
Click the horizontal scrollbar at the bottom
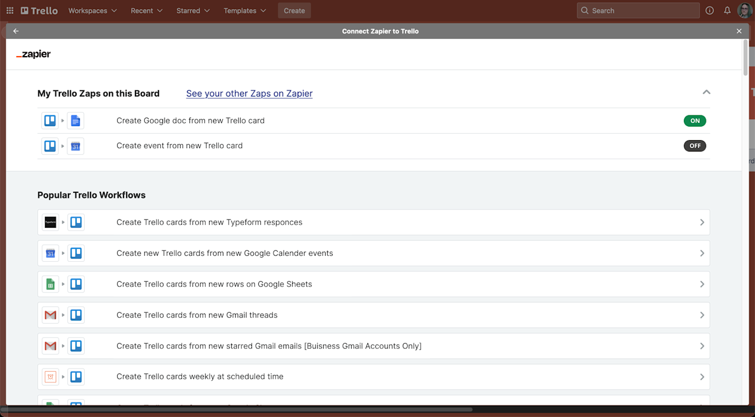point(236,409)
